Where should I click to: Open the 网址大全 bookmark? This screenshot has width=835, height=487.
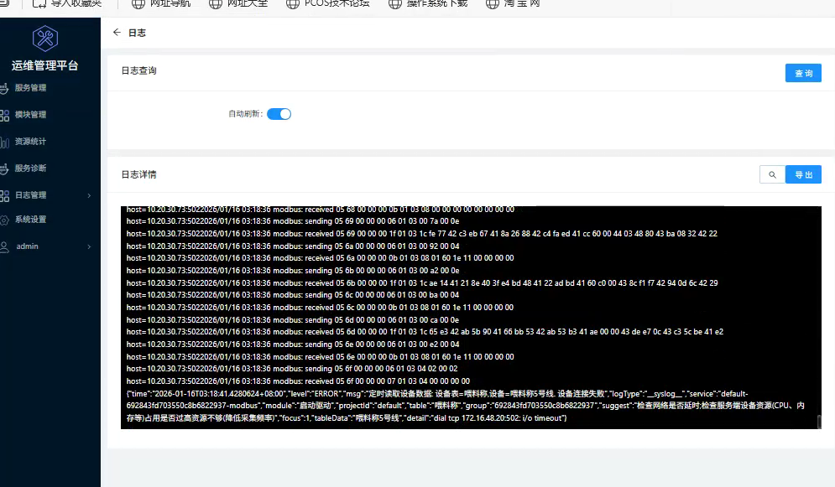[x=237, y=3]
